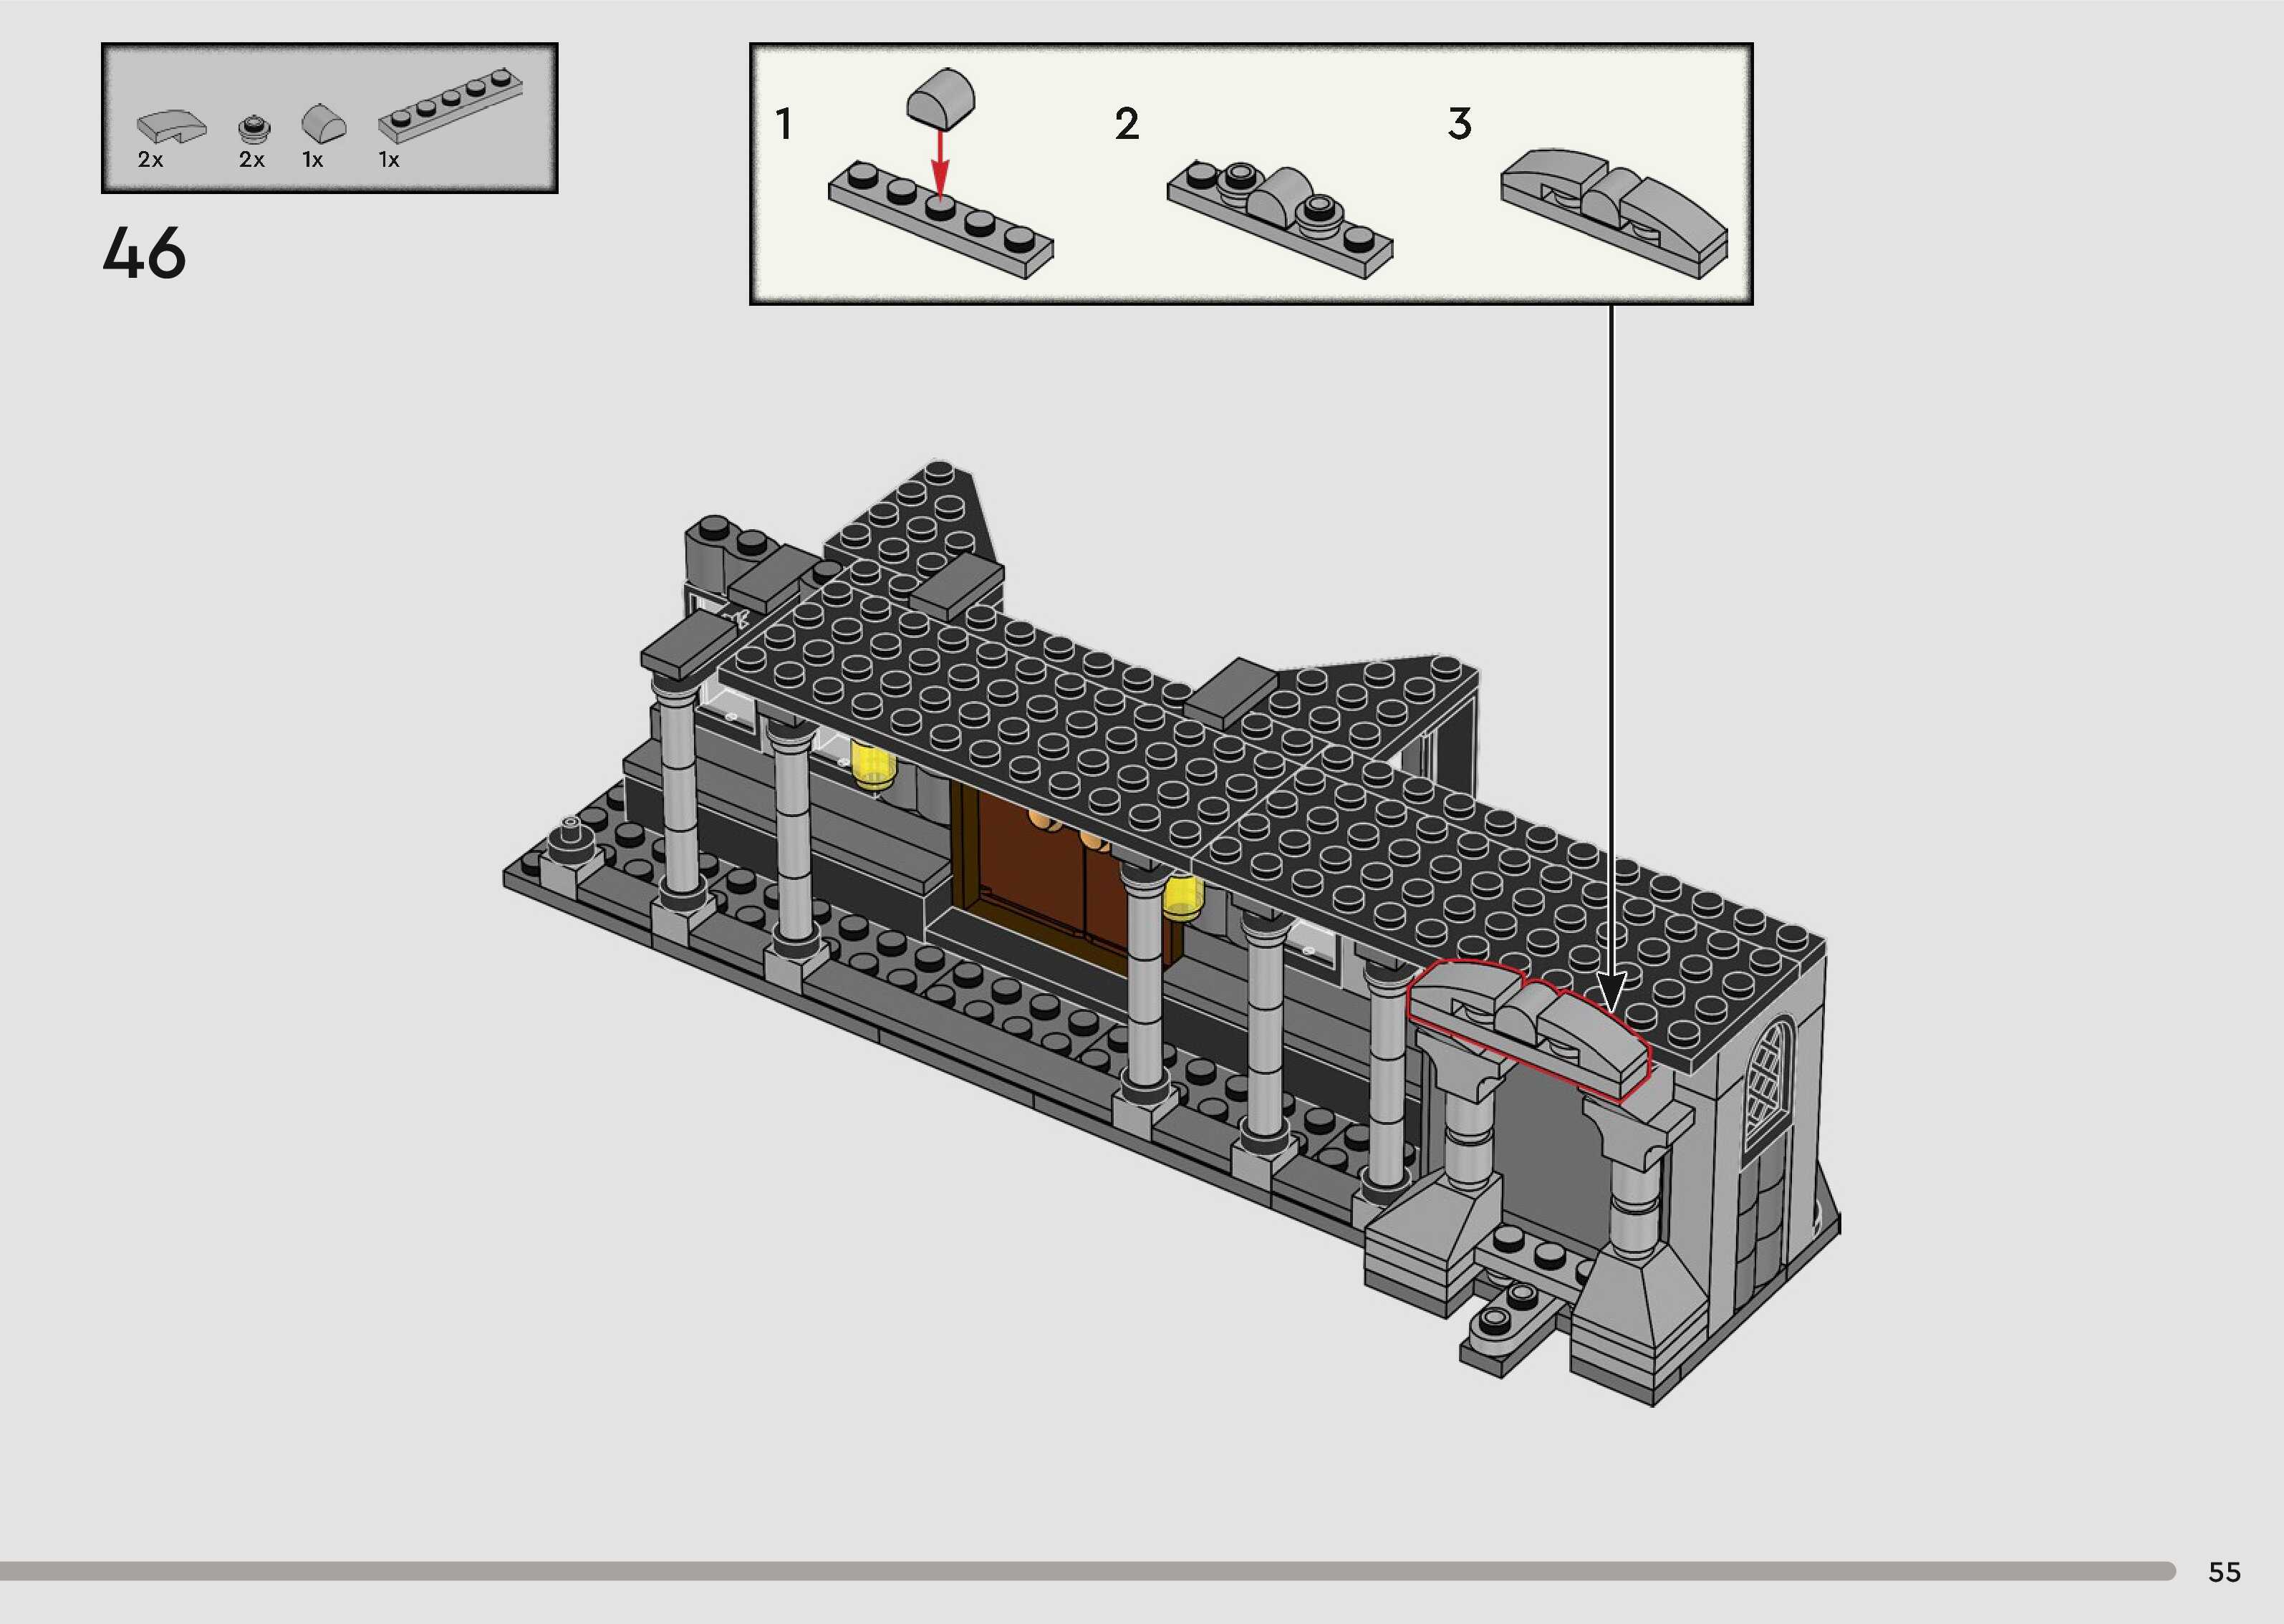Click the step number 46
Image resolution: width=2284 pixels, height=1624 pixels.
point(144,252)
